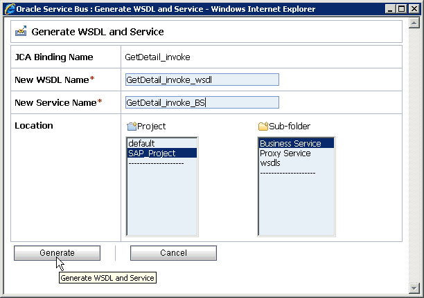Image resolution: width=424 pixels, height=298 pixels.
Task: Edit the New Service Name field
Action: point(202,102)
